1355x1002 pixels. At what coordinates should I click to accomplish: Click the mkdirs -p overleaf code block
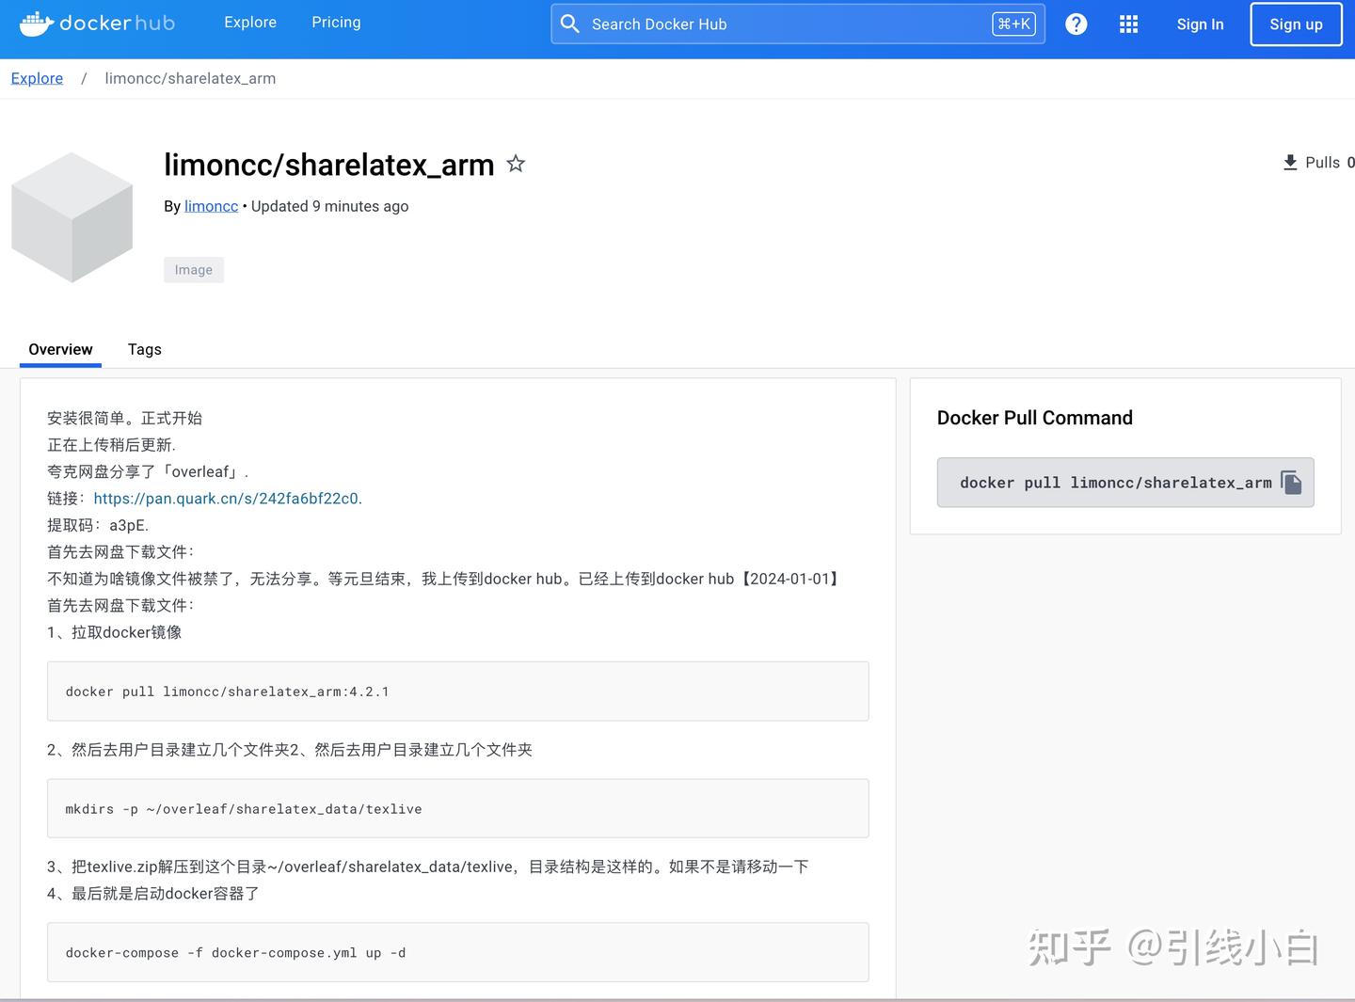(x=458, y=809)
